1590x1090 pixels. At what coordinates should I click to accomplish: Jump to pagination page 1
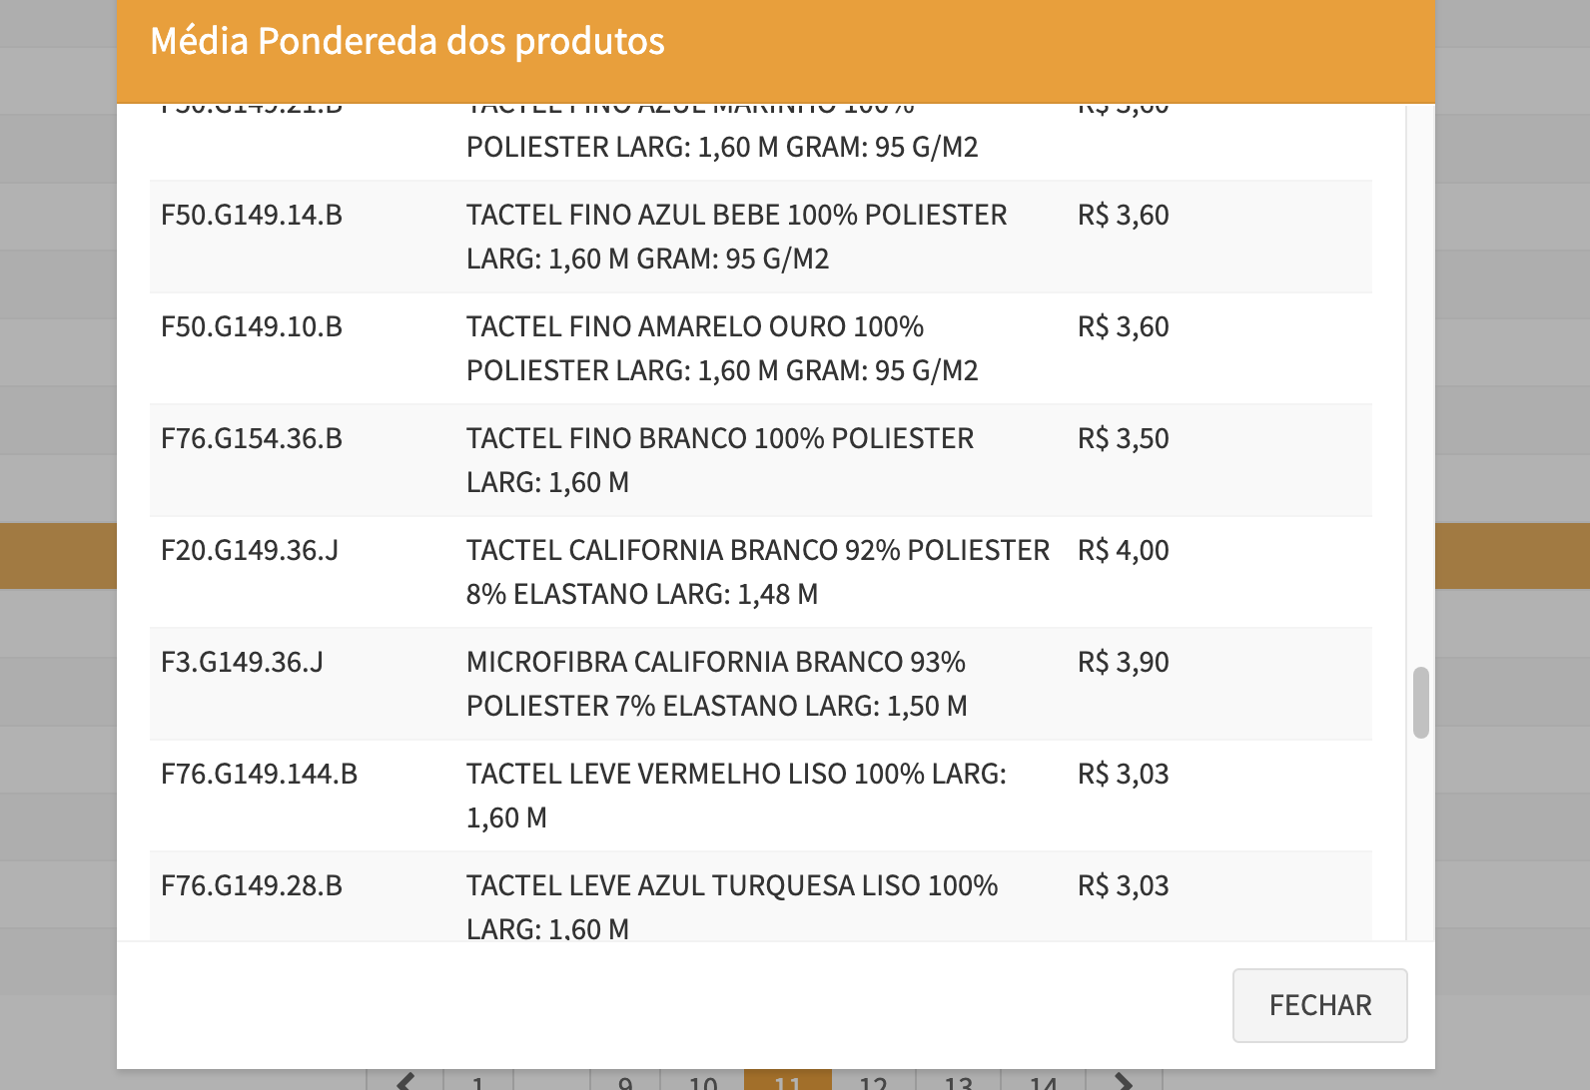click(478, 1082)
